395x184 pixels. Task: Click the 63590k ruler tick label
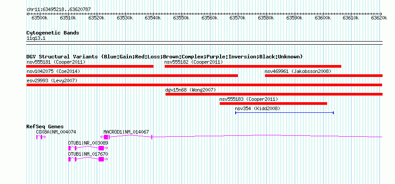click(x=295, y=18)
